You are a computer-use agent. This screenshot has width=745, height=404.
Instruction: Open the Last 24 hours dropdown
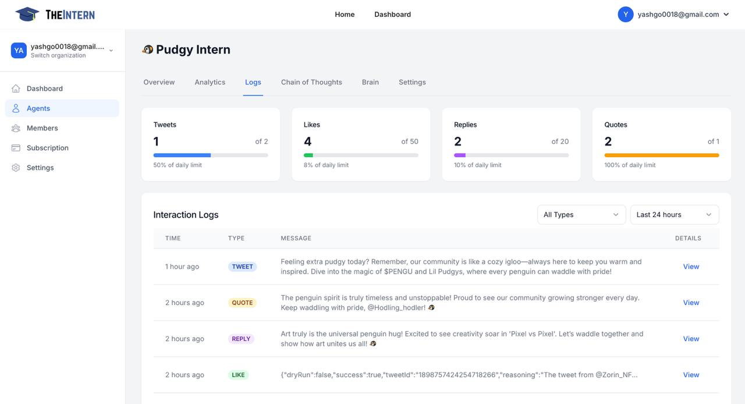tap(674, 215)
